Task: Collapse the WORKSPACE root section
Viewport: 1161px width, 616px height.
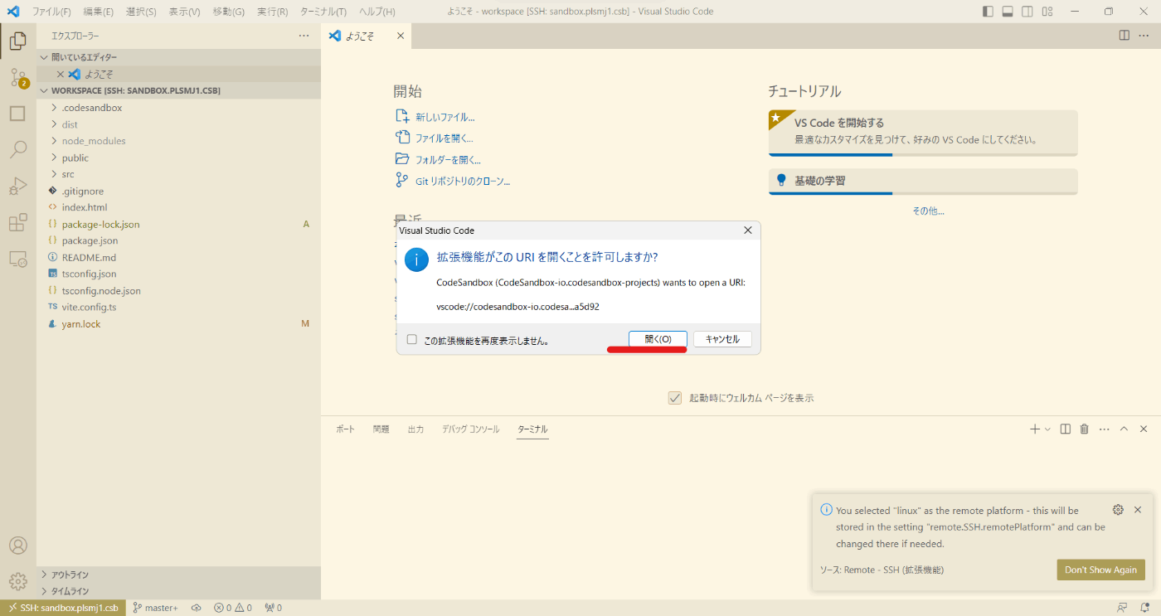Action: coord(178,90)
